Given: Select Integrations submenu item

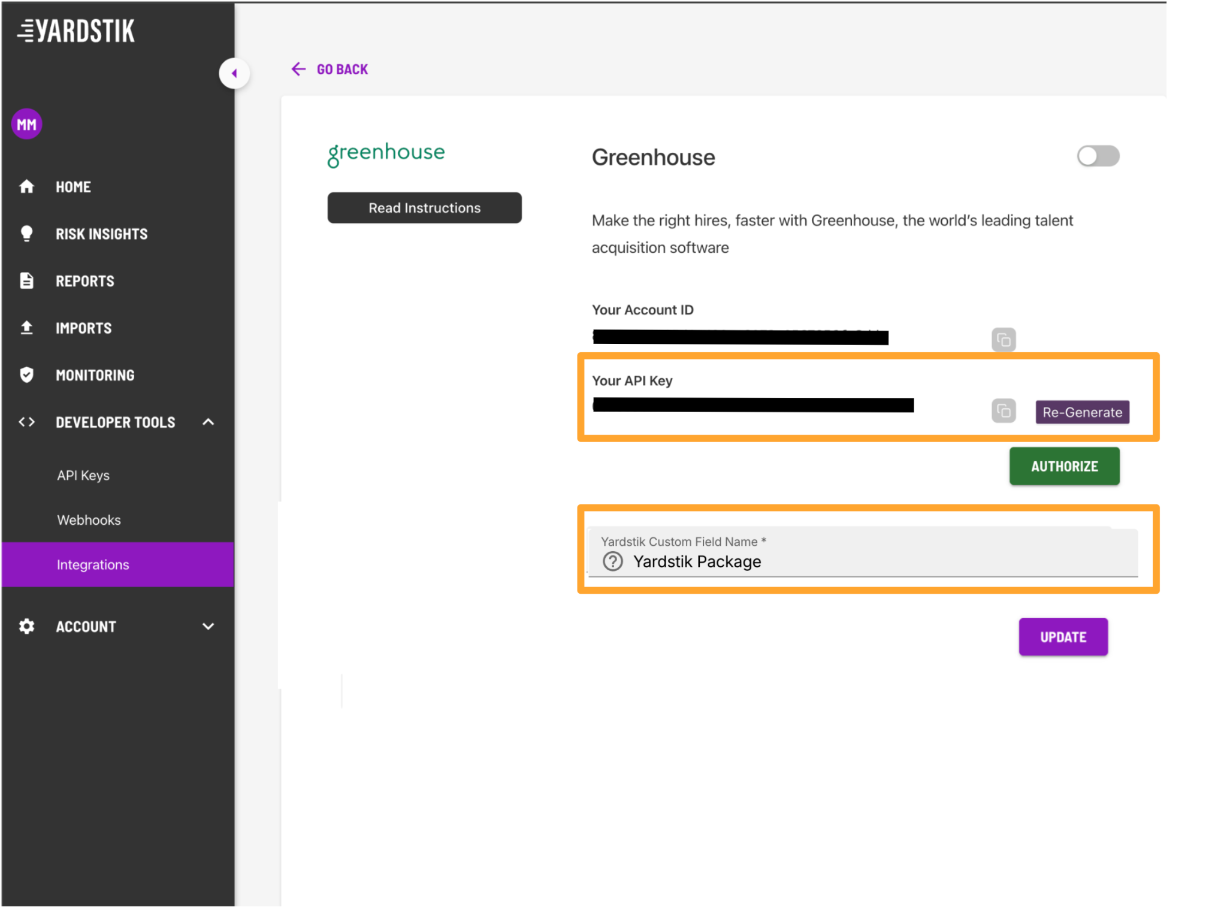Looking at the screenshot, I should (x=117, y=564).
